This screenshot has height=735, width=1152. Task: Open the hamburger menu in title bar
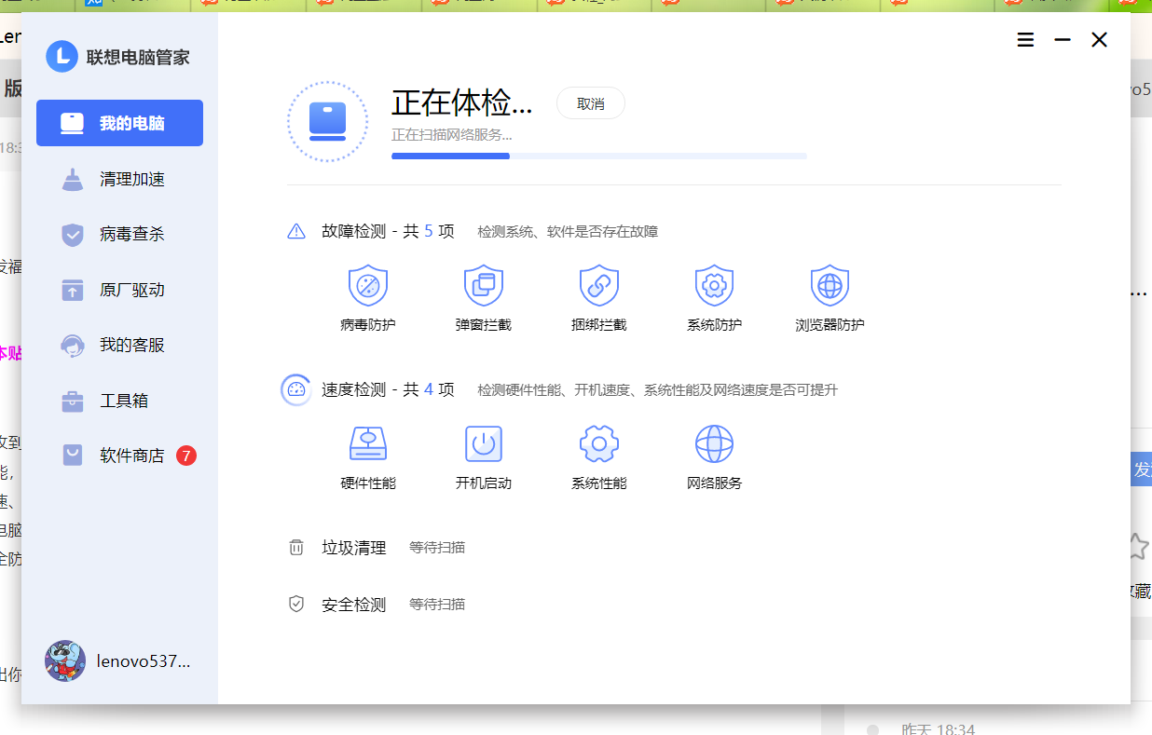[1025, 39]
